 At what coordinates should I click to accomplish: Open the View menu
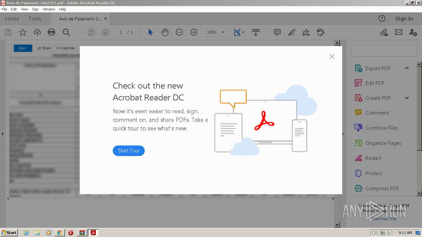click(x=25, y=9)
